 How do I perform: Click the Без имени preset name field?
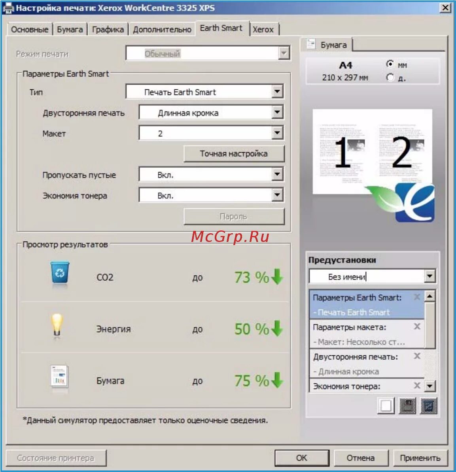367,276
